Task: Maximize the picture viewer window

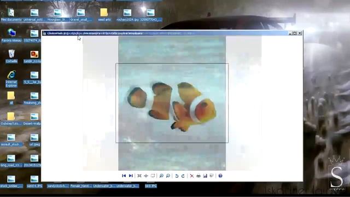Action: point(295,33)
